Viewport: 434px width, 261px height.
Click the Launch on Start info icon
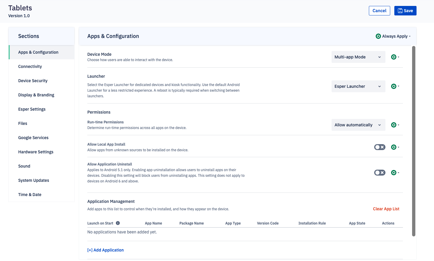pyautogui.click(x=118, y=223)
